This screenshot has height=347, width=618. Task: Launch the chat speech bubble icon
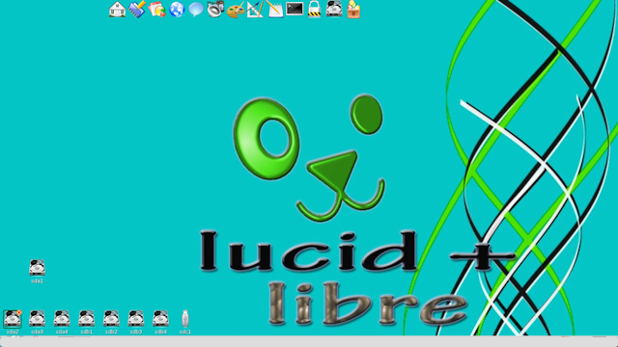(x=196, y=9)
